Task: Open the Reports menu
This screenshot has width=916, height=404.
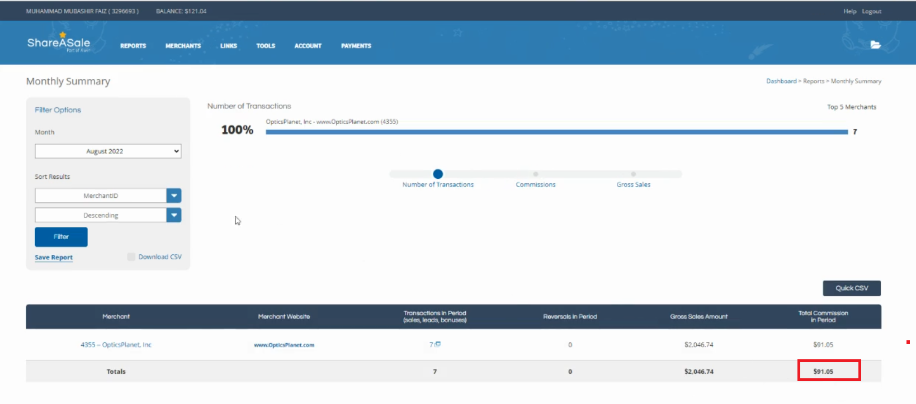Action: (133, 46)
